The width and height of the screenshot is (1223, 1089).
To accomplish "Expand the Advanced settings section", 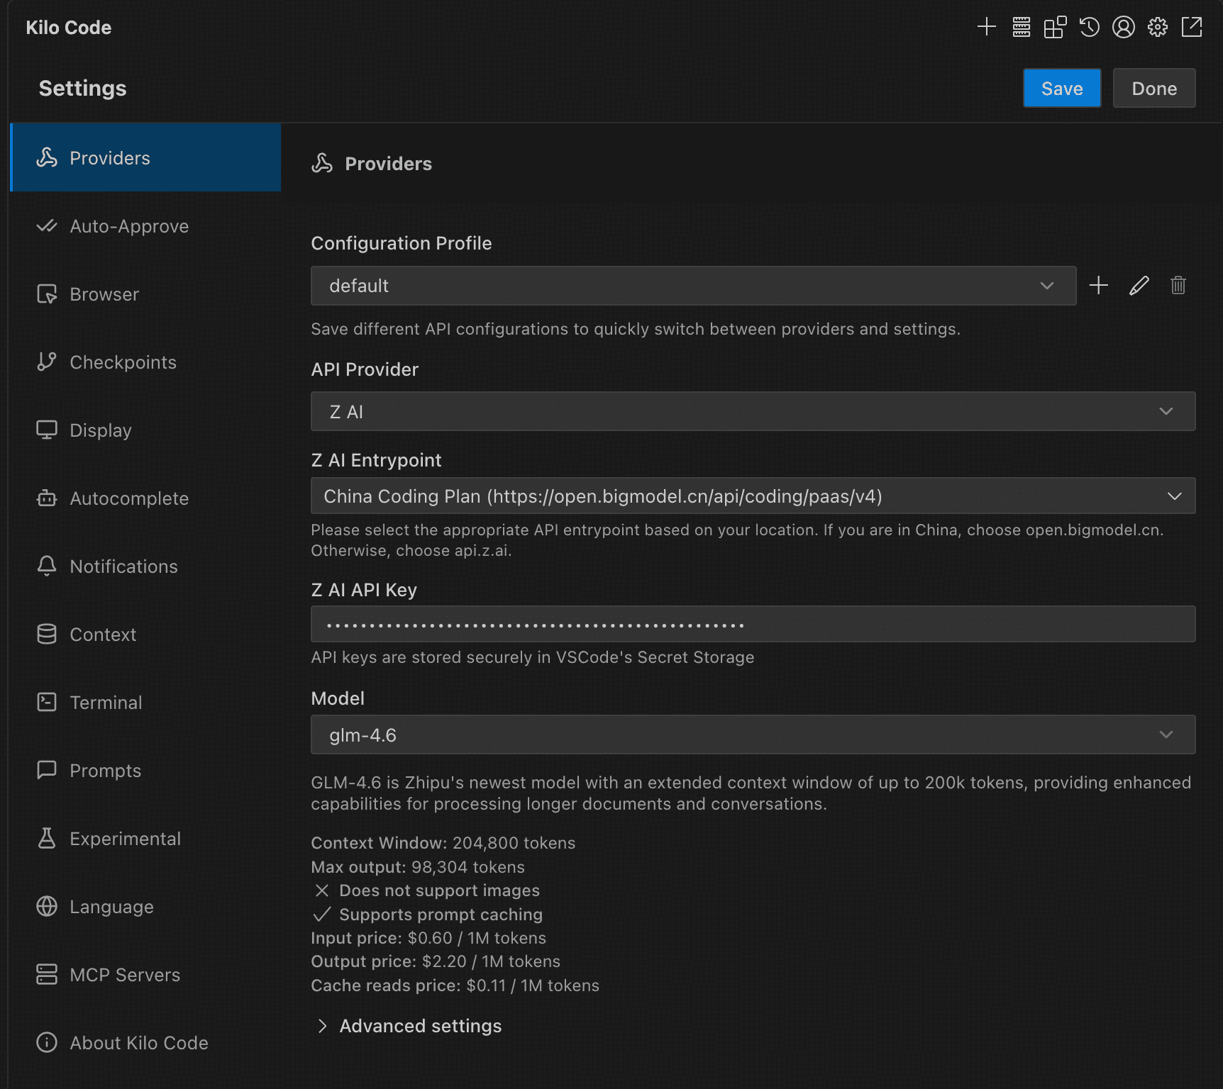I will (420, 1026).
